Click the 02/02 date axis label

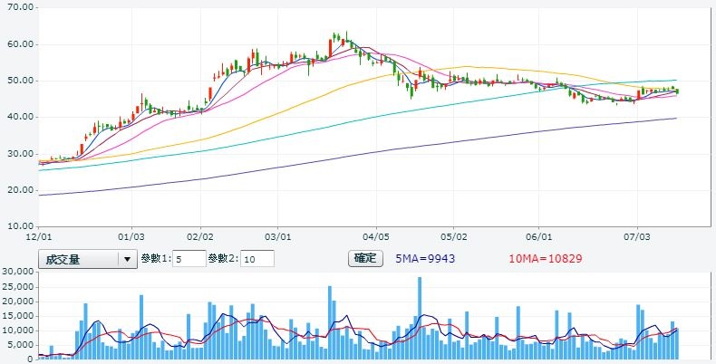coord(200,237)
